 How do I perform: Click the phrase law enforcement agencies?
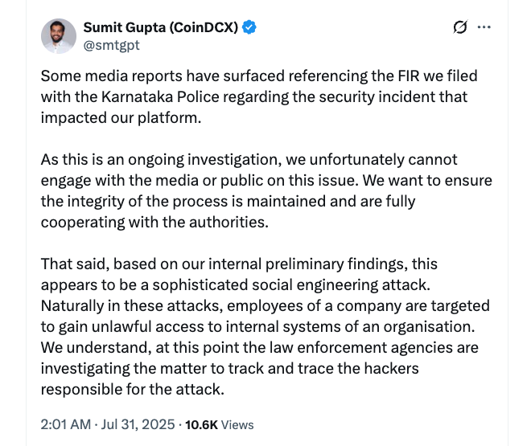tap(397, 347)
